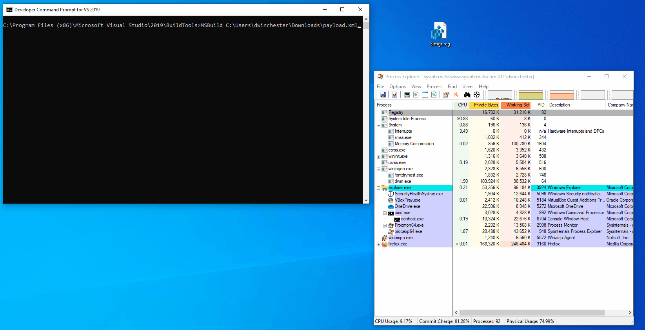Open the process Properties toolbar icon

(446, 95)
